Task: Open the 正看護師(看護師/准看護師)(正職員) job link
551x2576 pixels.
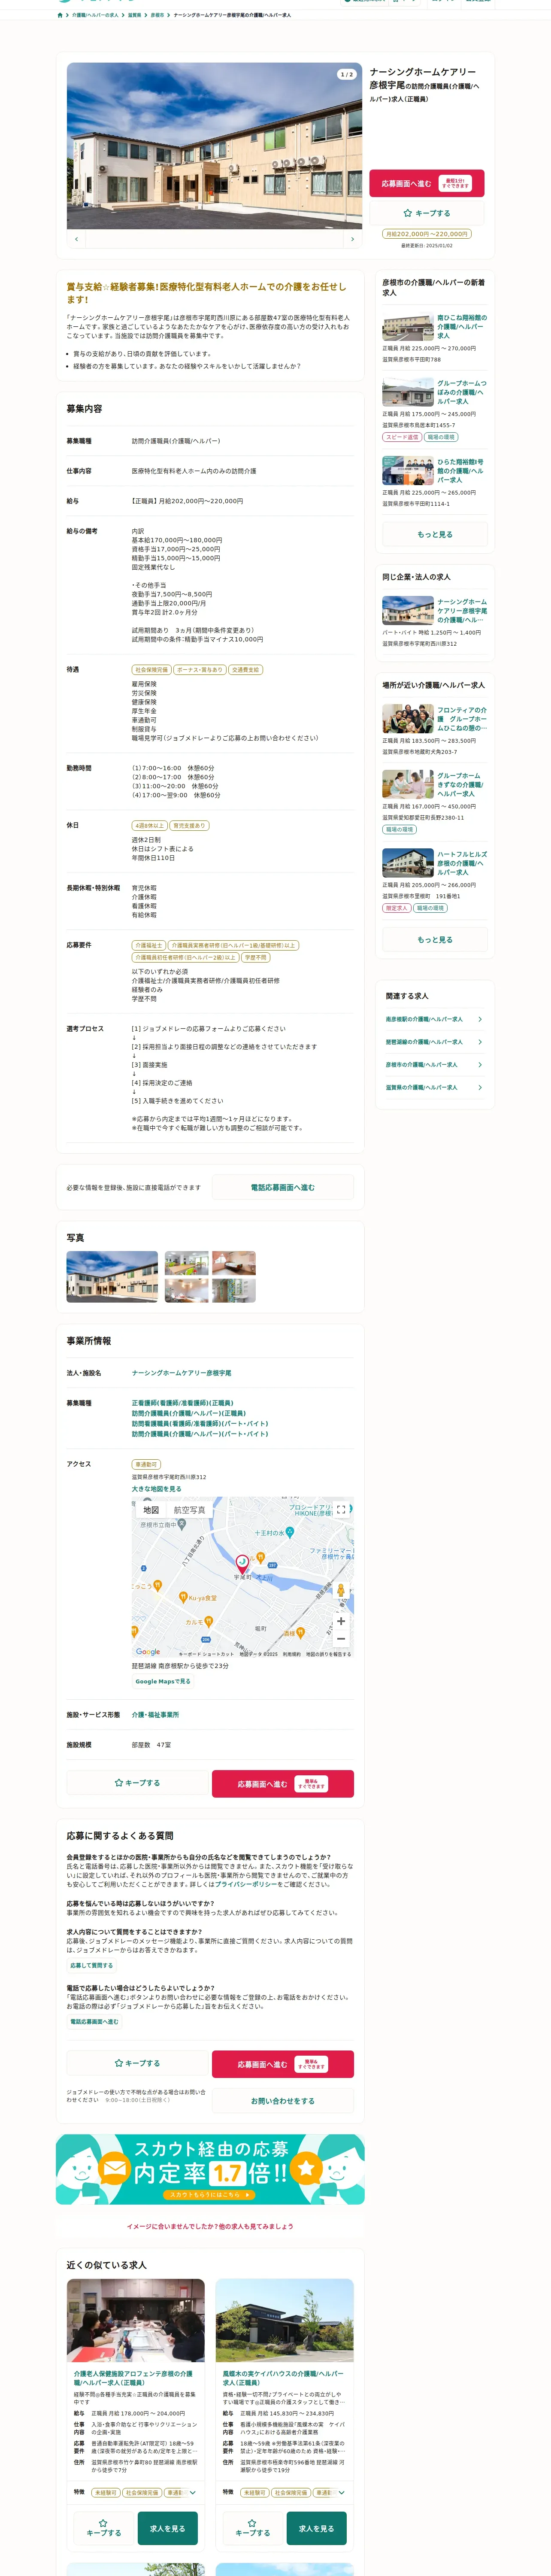Action: (182, 1403)
